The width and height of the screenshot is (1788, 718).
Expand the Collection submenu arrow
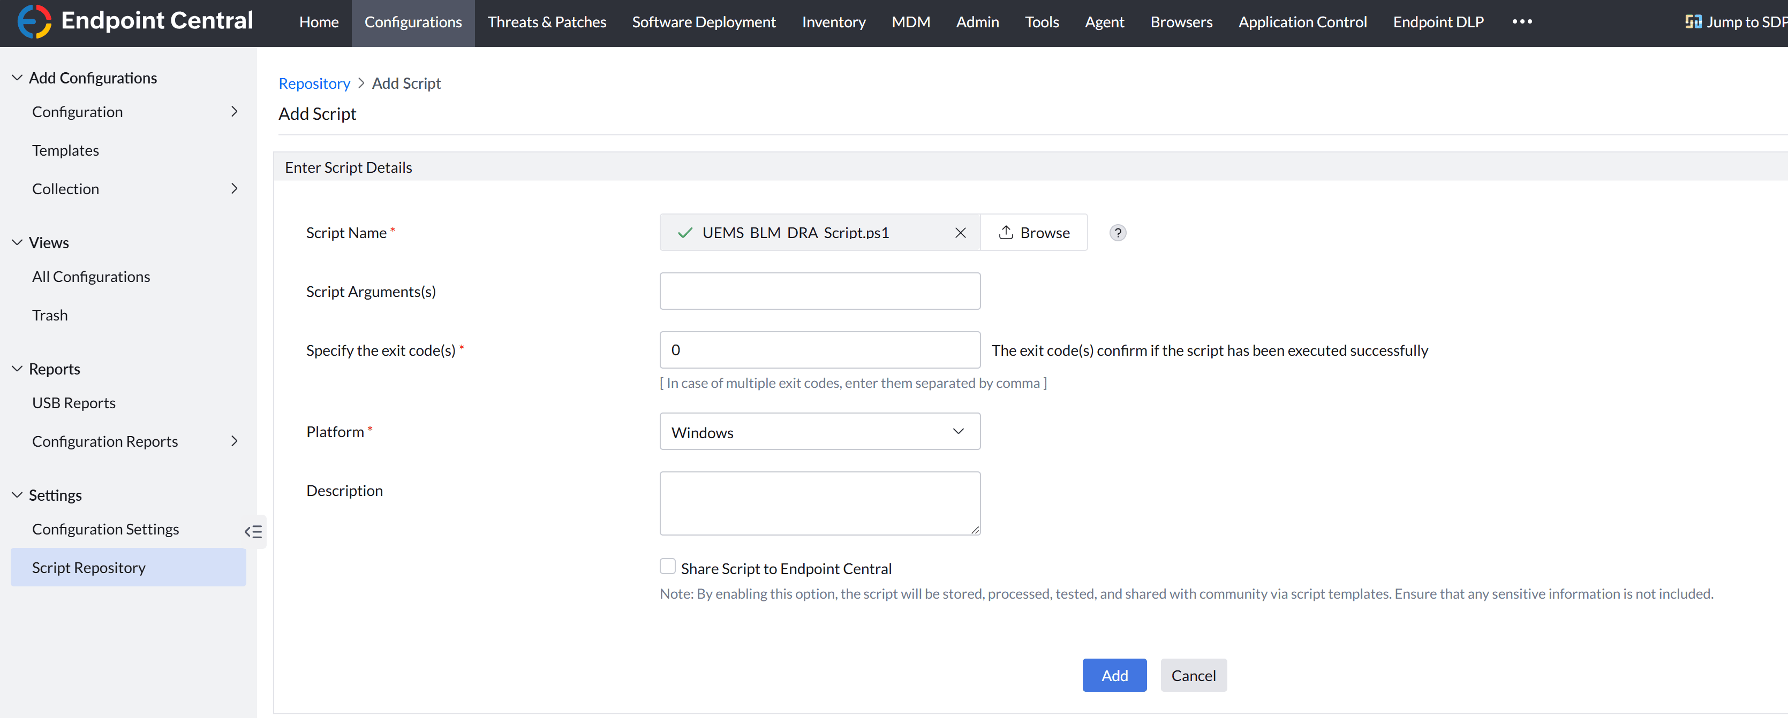pyautogui.click(x=234, y=189)
